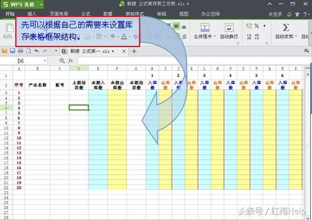Image resolution: width=312 pixels, height=220 pixels.
Task: Select column A header
Action: [x=19, y=69]
